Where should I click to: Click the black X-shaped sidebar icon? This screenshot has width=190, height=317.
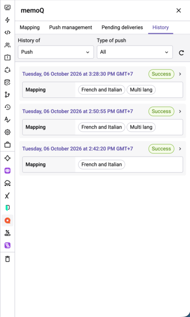point(8,195)
